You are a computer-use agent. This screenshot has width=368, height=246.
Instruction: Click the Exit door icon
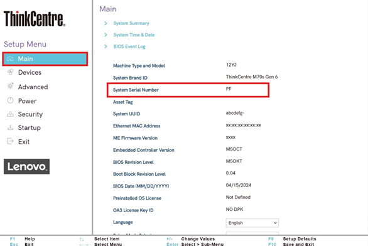[x=10, y=141]
